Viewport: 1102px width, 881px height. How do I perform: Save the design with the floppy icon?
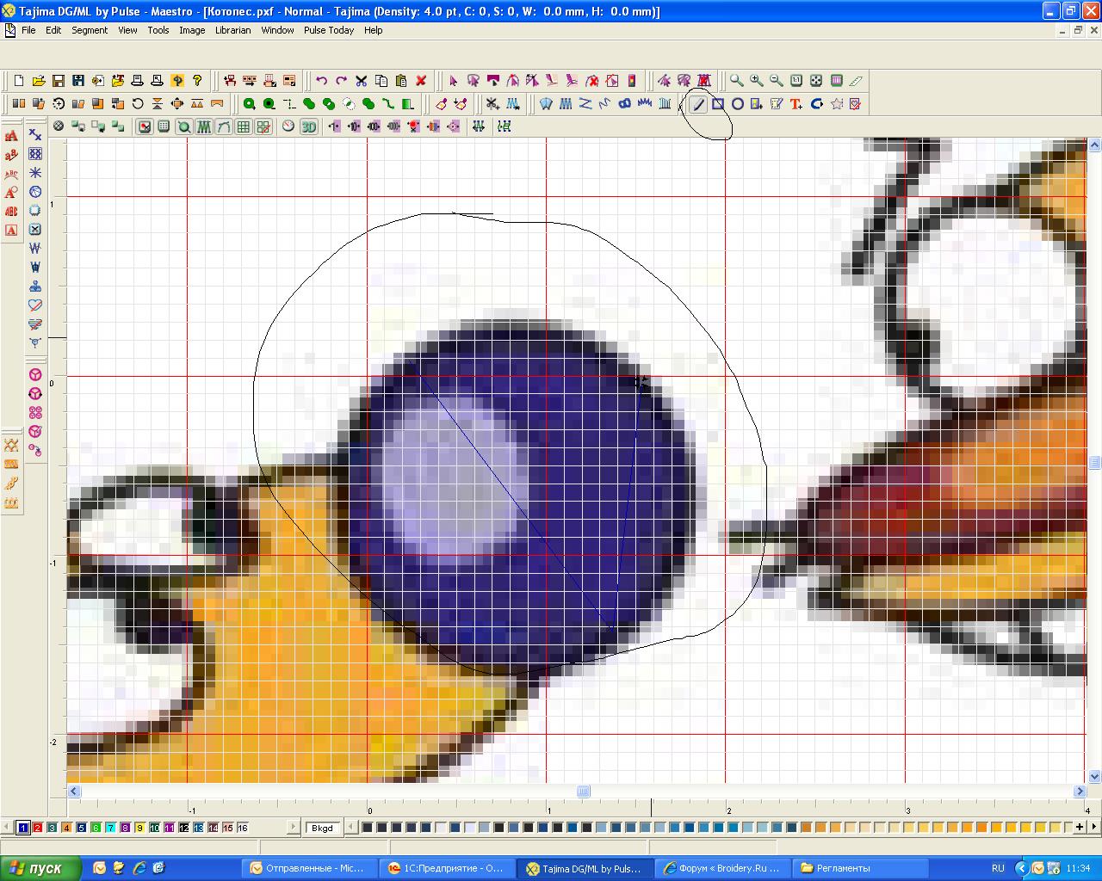59,81
